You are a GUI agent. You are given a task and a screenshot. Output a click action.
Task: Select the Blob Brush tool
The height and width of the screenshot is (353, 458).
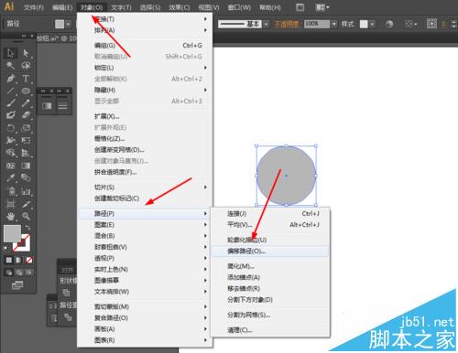point(10,115)
